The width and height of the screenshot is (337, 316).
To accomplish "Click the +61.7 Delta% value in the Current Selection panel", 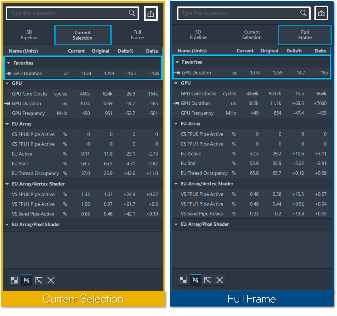I will click(129, 204).
